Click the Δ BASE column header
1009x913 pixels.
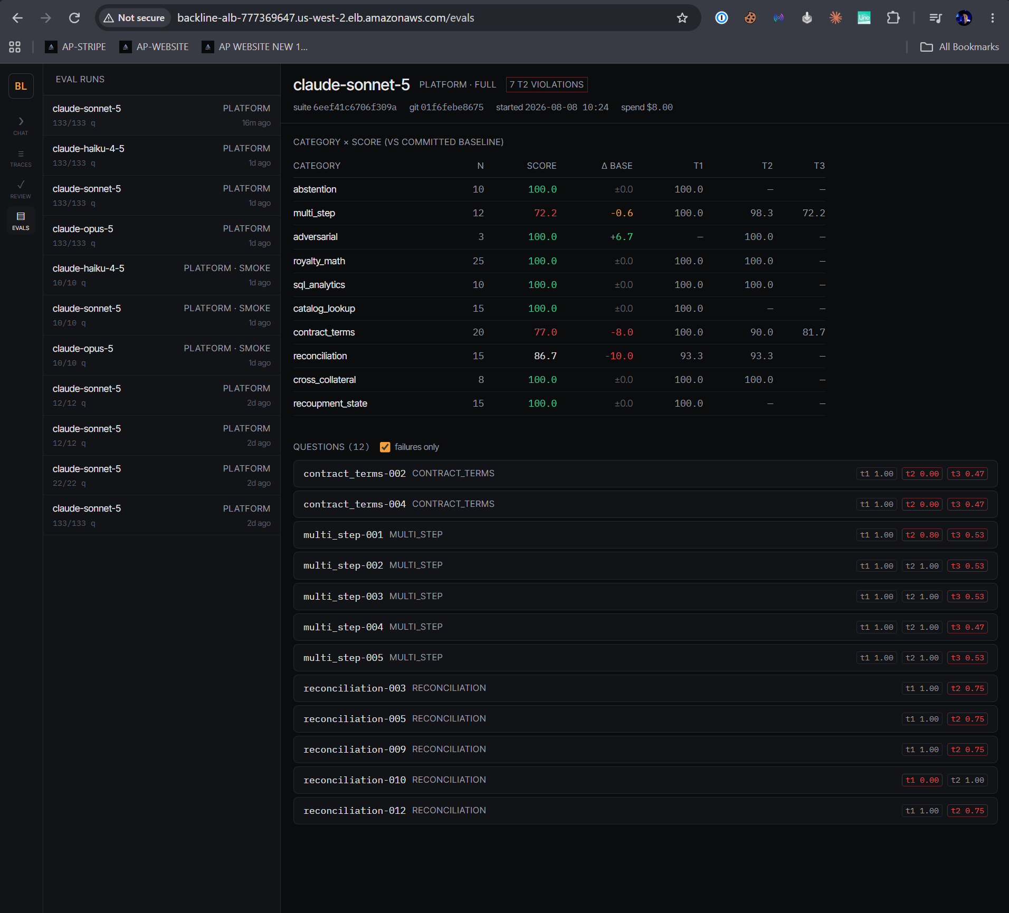(x=617, y=166)
